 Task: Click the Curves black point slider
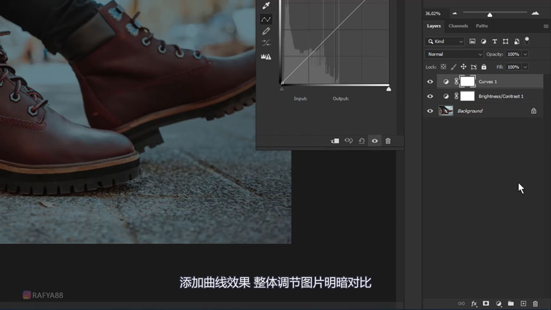click(281, 89)
